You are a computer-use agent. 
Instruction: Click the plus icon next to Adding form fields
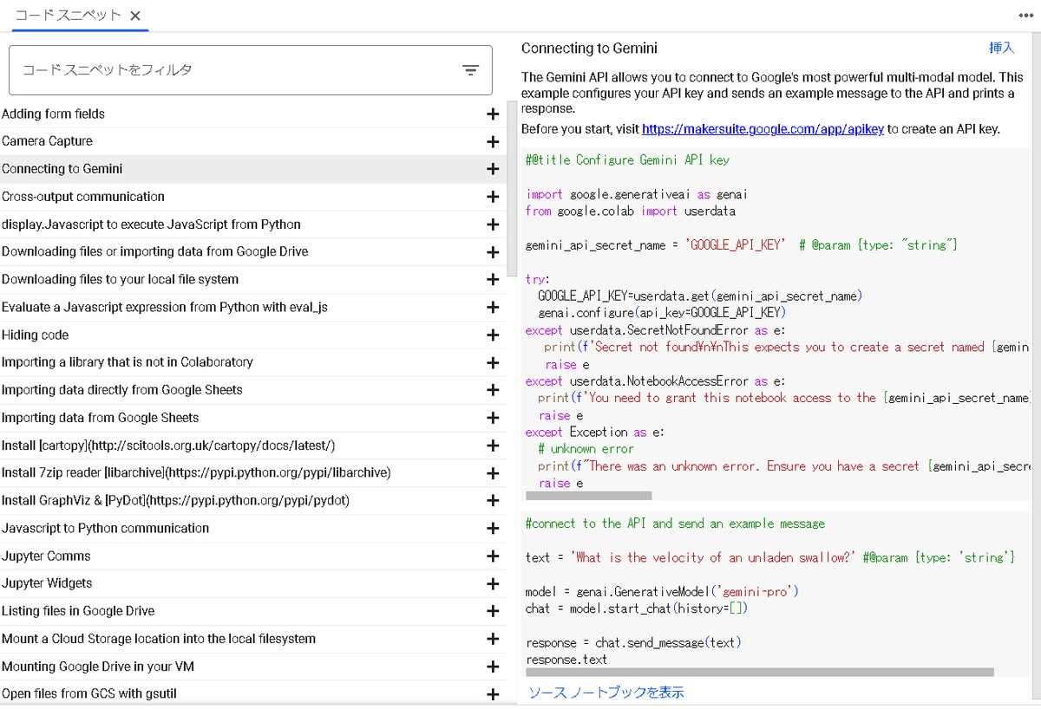point(493,114)
